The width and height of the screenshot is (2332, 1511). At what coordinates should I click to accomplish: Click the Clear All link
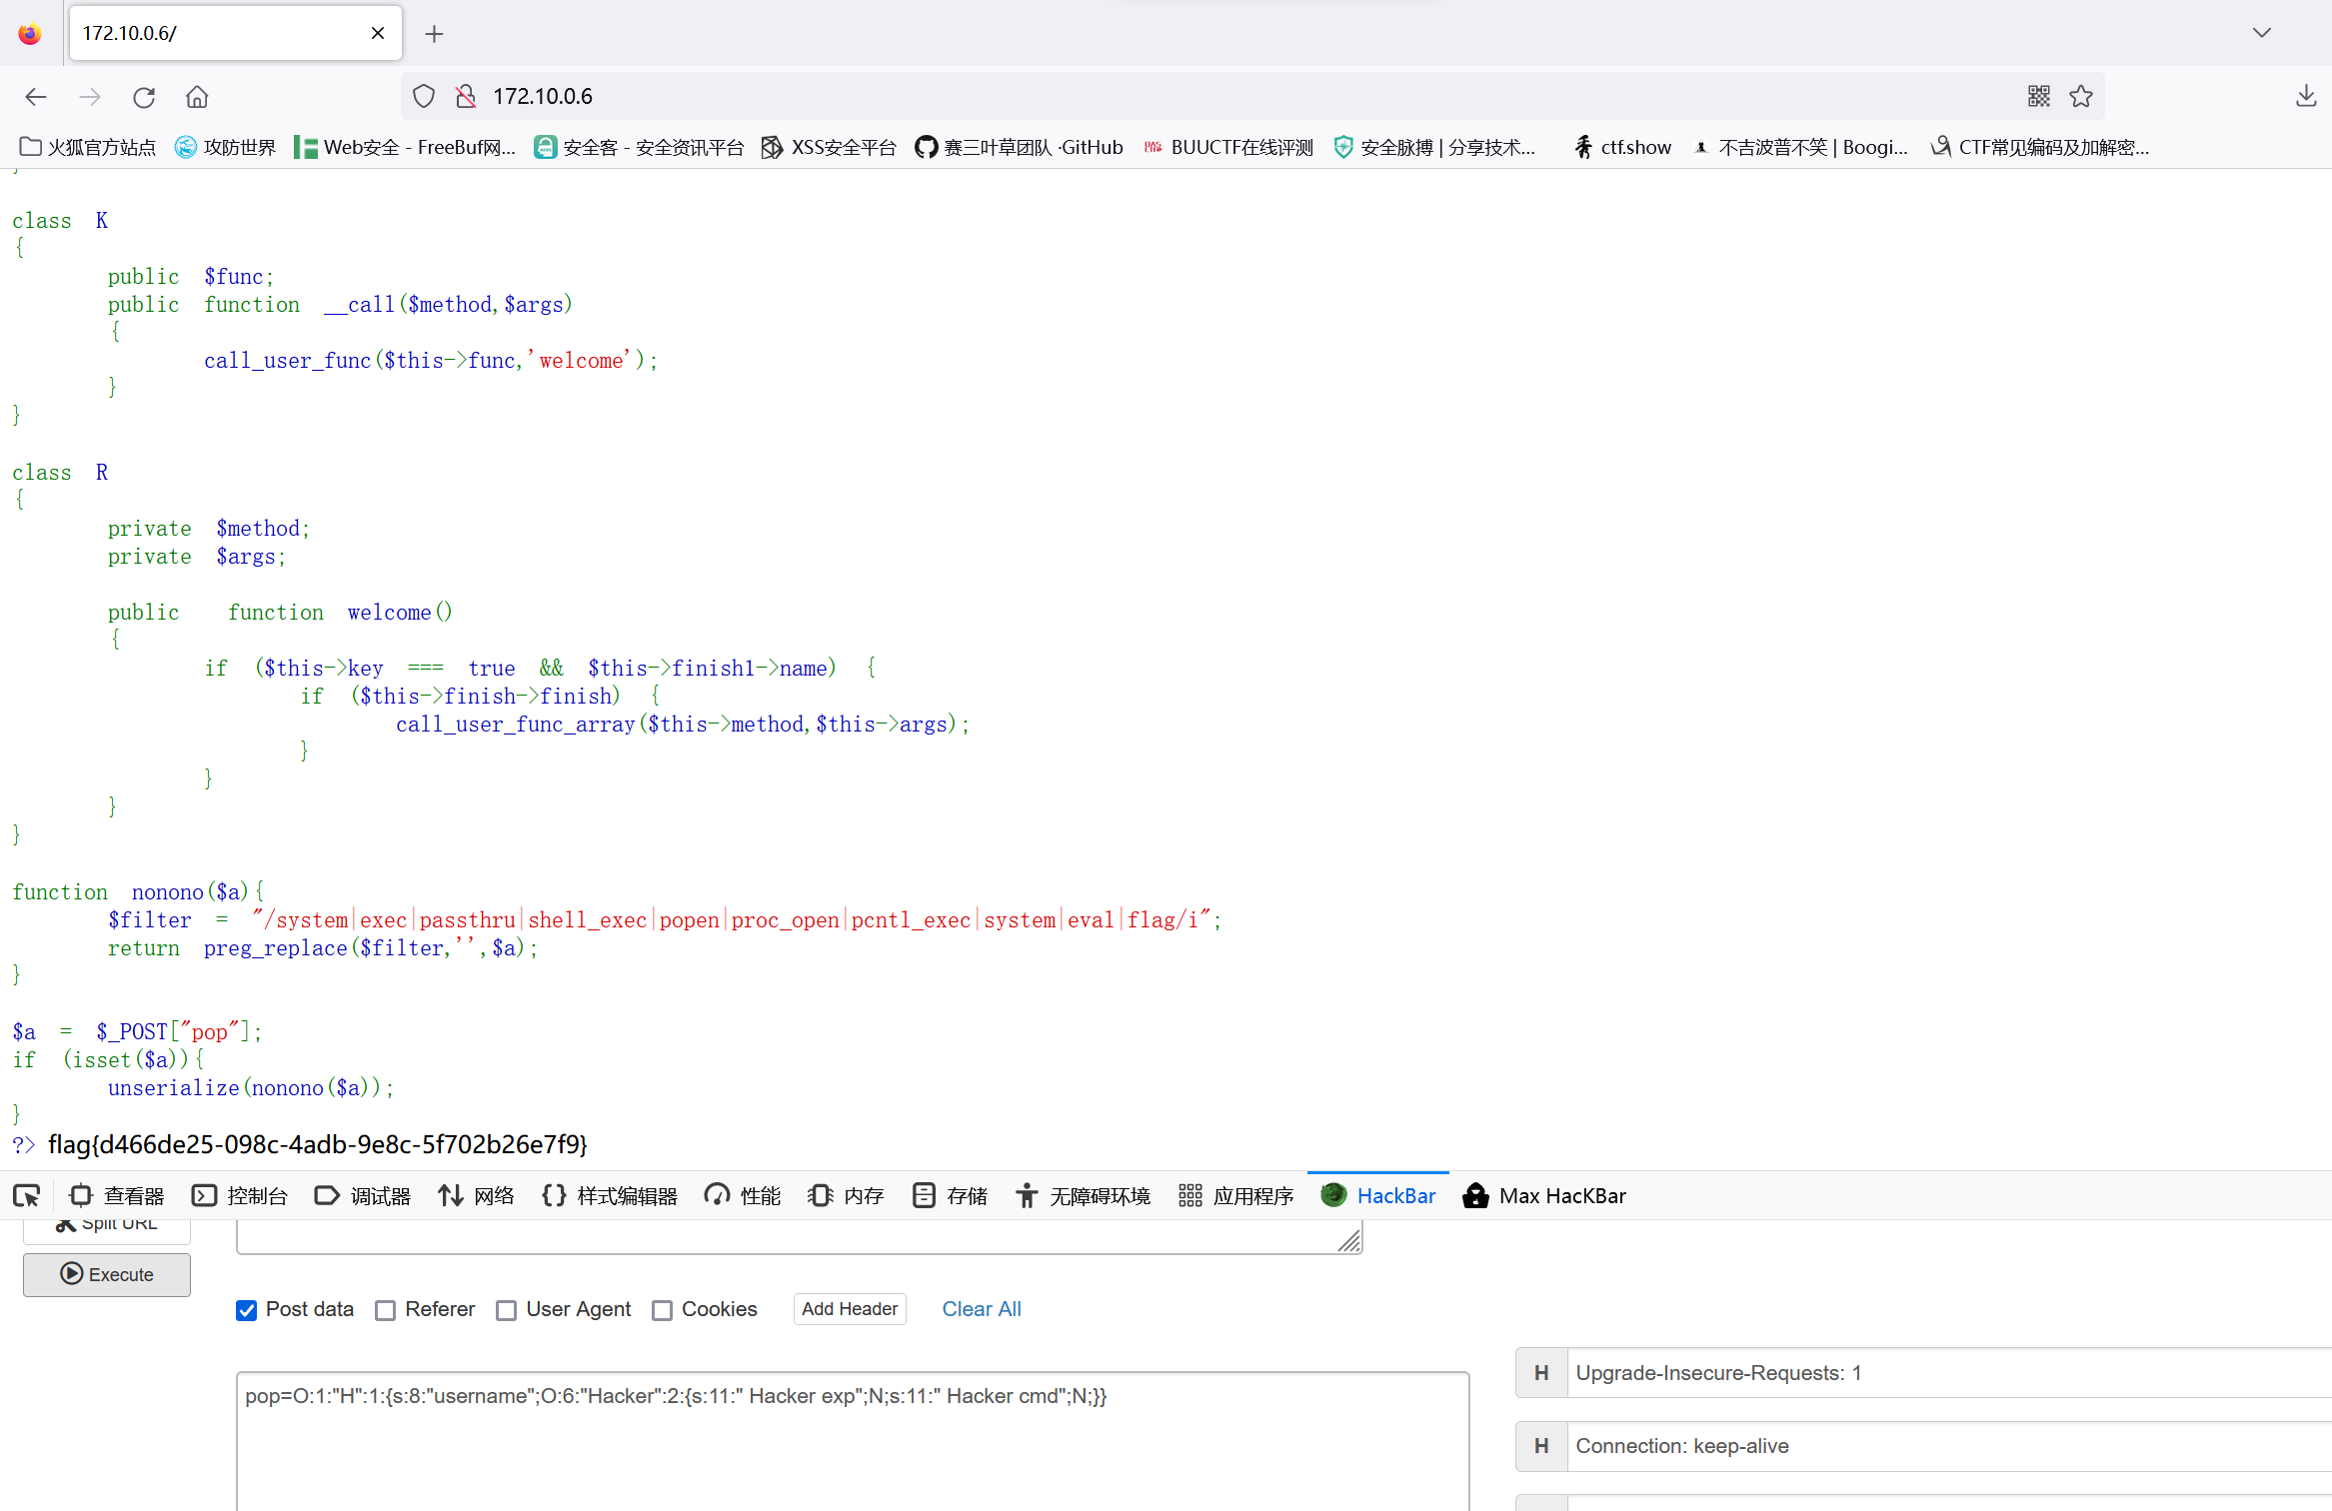pyautogui.click(x=982, y=1309)
